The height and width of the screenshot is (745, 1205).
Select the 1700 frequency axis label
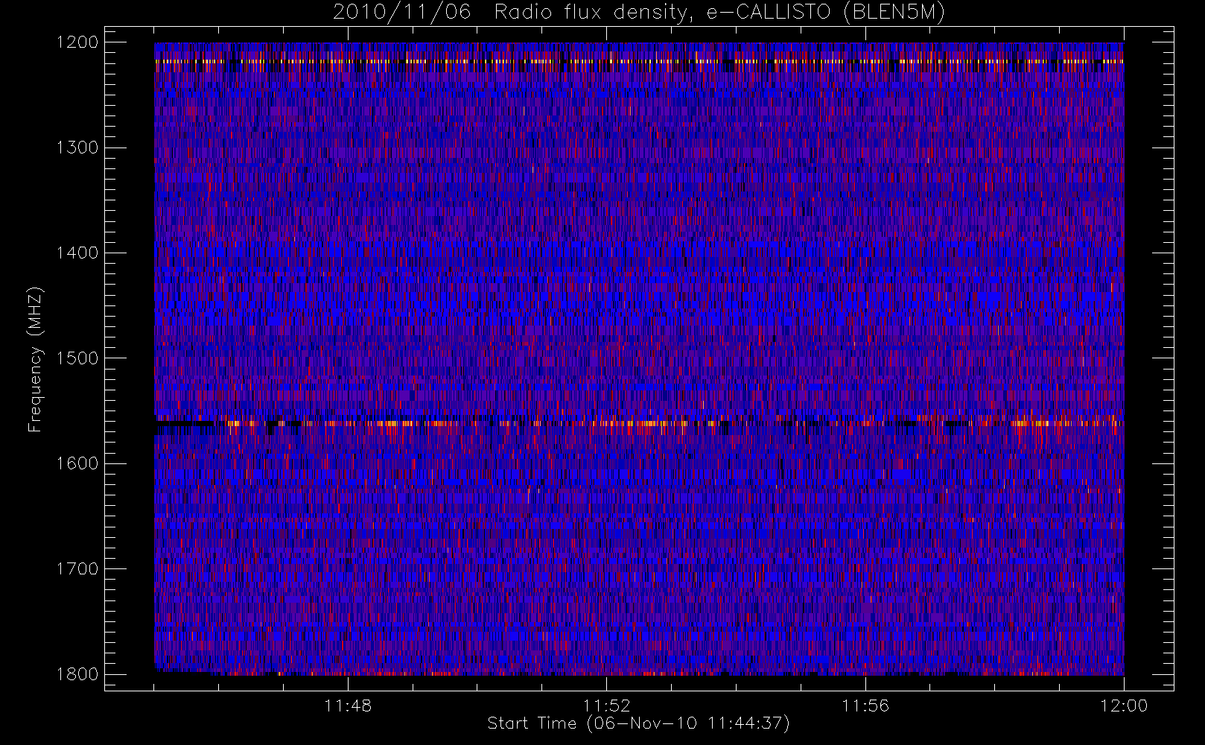coord(77,569)
